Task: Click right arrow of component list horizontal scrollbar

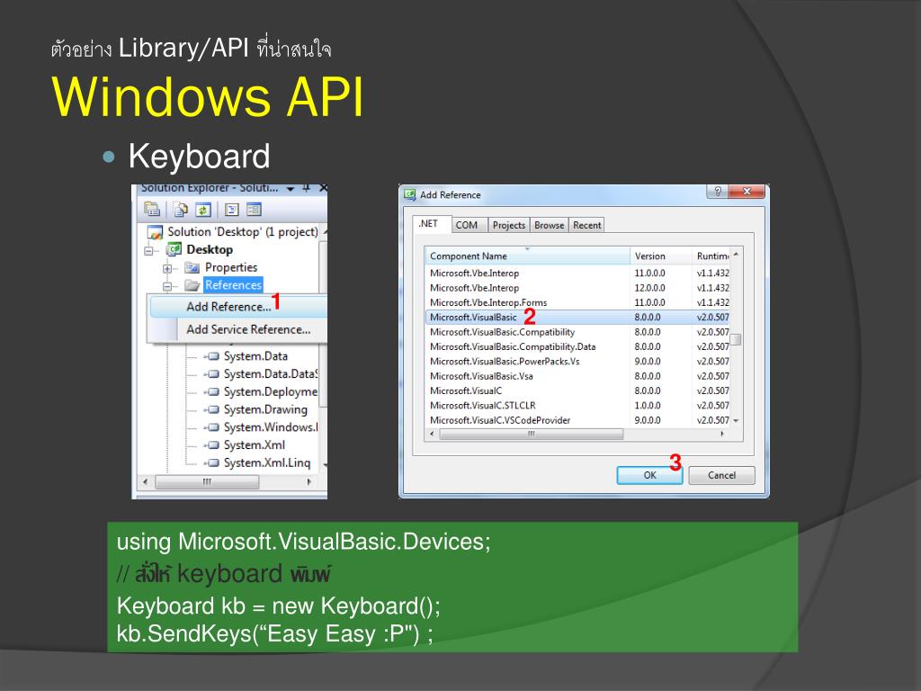Action: 722,435
